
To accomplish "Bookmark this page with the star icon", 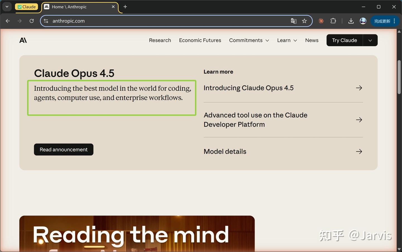I will [x=304, y=21].
